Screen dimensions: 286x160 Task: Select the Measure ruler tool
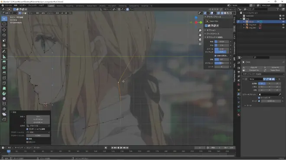(4, 56)
